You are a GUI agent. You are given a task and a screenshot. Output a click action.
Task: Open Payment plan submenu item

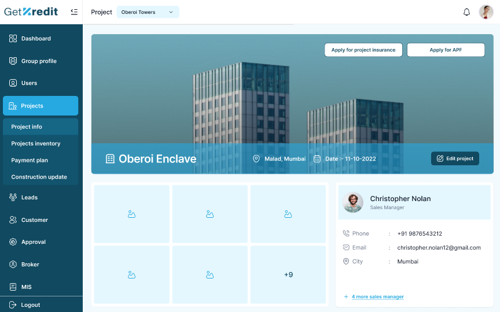(41, 160)
